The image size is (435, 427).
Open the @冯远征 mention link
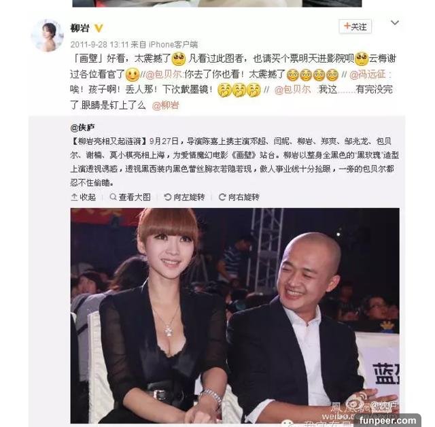coord(368,74)
